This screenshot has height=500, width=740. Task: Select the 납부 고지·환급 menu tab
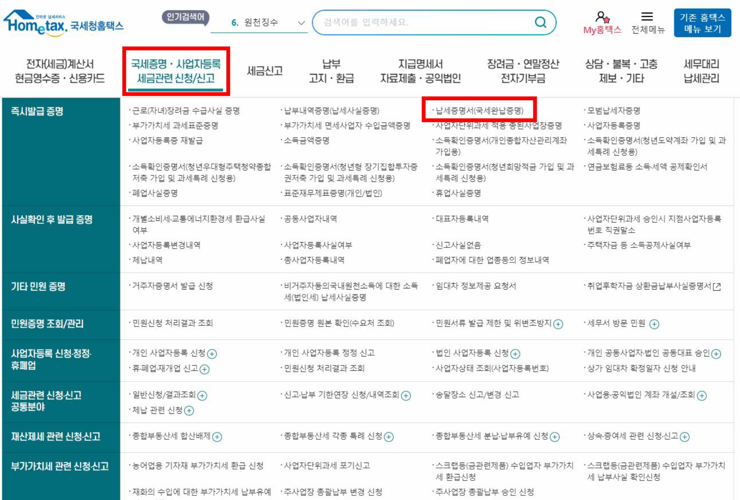[331, 71]
